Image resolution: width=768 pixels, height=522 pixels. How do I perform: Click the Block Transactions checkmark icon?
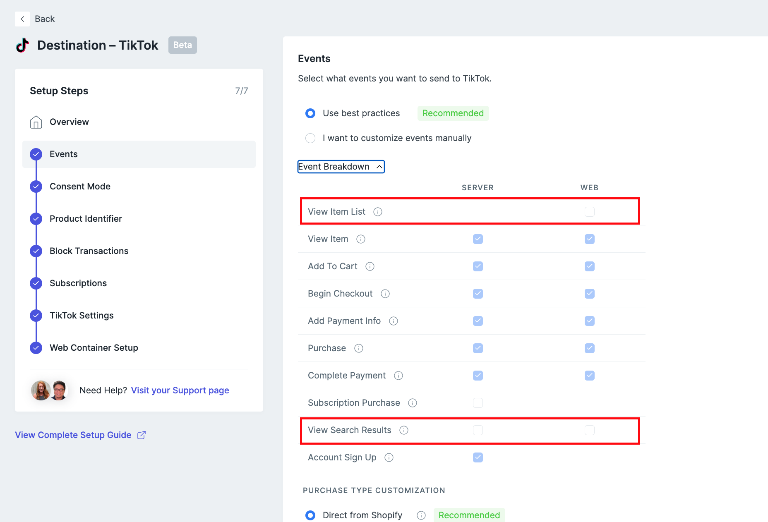[x=36, y=251]
